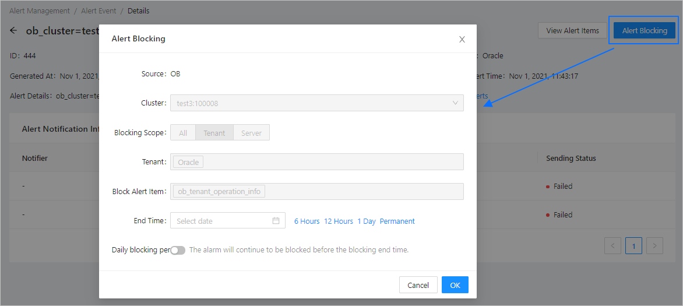This screenshot has width=683, height=306.
Task: Set end time to 6 Hours
Action: click(307, 221)
